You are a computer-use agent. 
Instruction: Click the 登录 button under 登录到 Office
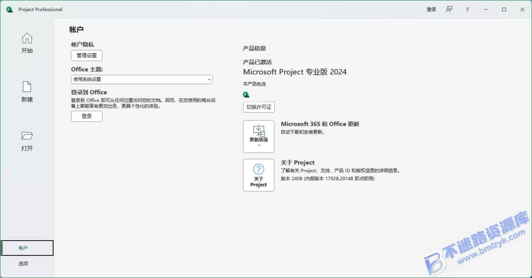click(x=87, y=116)
